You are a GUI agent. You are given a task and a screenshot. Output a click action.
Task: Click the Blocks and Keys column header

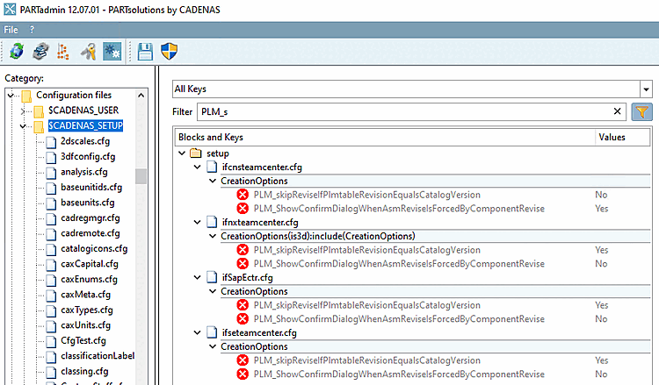point(385,137)
